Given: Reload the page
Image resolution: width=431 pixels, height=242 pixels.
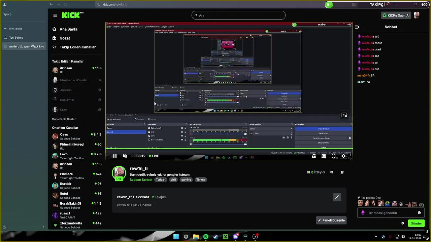Looking at the screenshot, I should point(66,4).
